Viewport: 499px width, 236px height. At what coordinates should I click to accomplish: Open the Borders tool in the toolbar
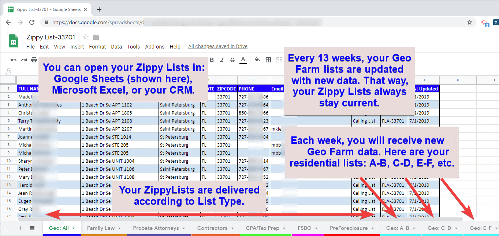point(268,60)
